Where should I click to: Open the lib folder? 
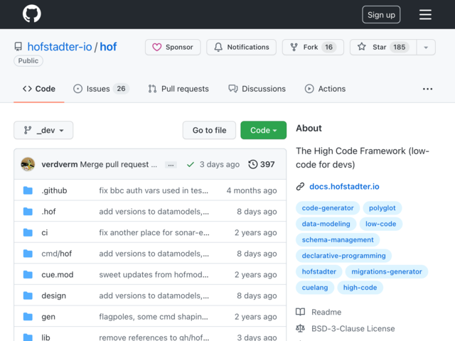pyautogui.click(x=45, y=337)
